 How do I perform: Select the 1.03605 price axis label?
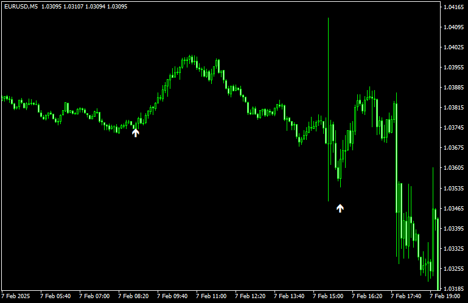[452, 168]
